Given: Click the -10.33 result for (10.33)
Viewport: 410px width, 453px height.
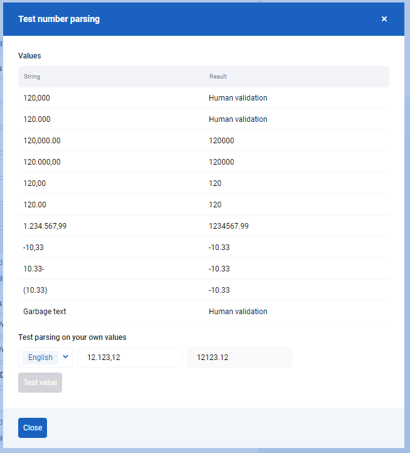Looking at the screenshot, I should [x=219, y=290].
